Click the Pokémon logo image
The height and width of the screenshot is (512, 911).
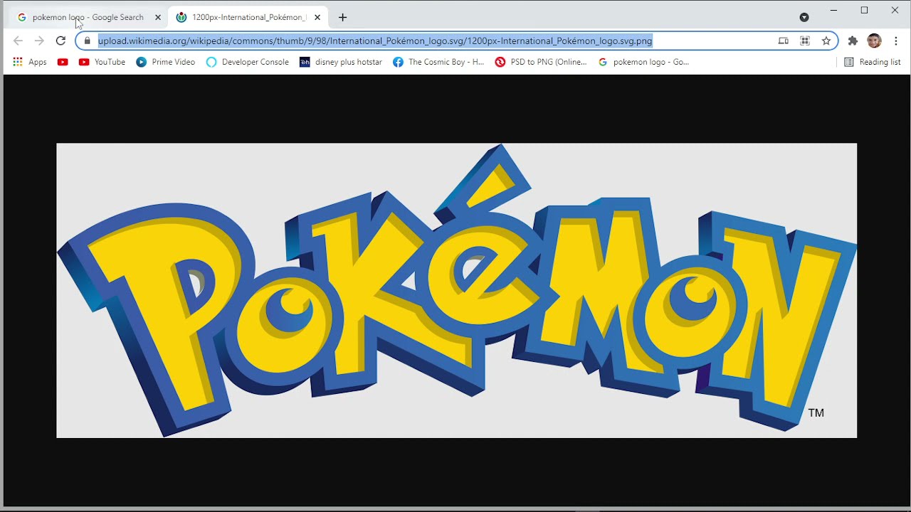(x=457, y=290)
